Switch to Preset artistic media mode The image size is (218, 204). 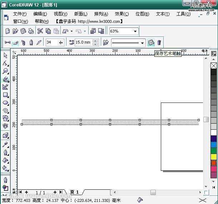click(x=8, y=43)
